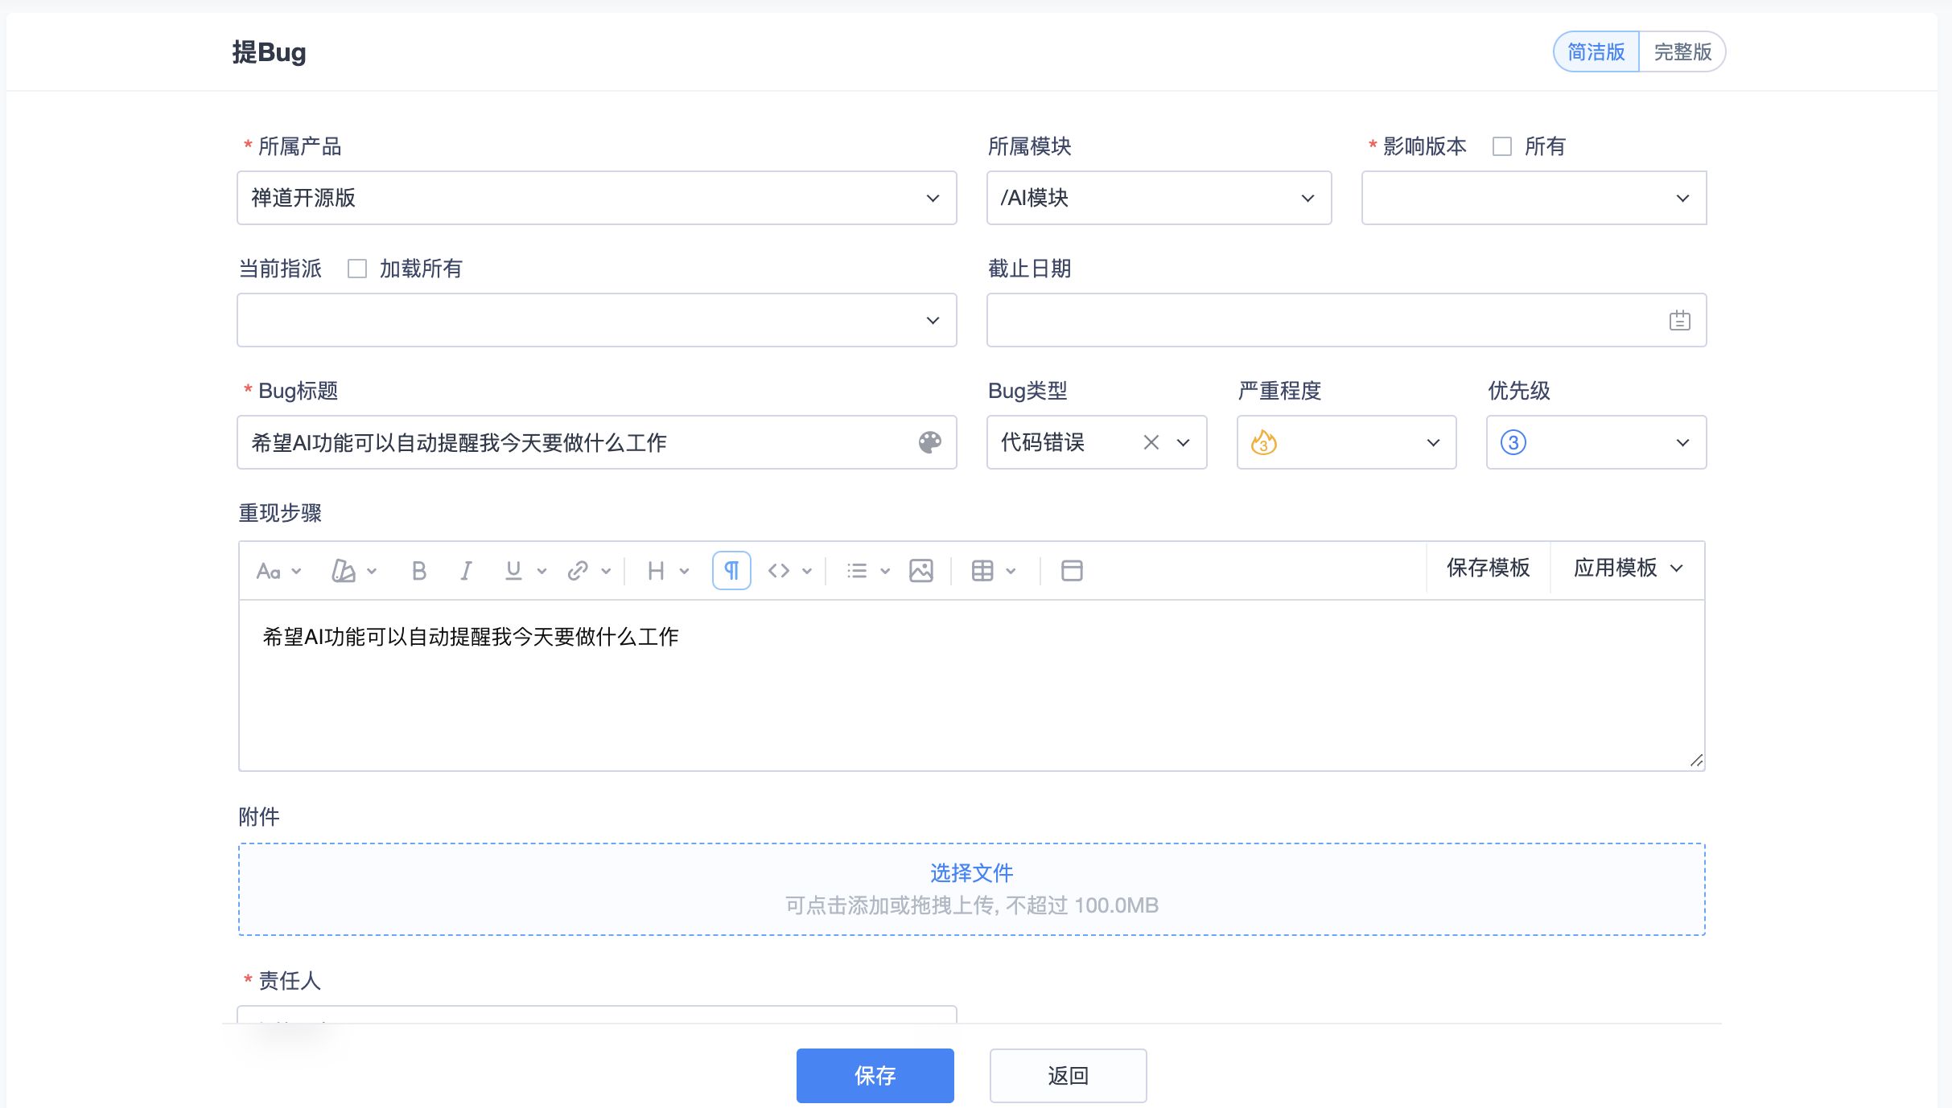
Task: Select the 简洁版 tab
Action: pos(1596,52)
